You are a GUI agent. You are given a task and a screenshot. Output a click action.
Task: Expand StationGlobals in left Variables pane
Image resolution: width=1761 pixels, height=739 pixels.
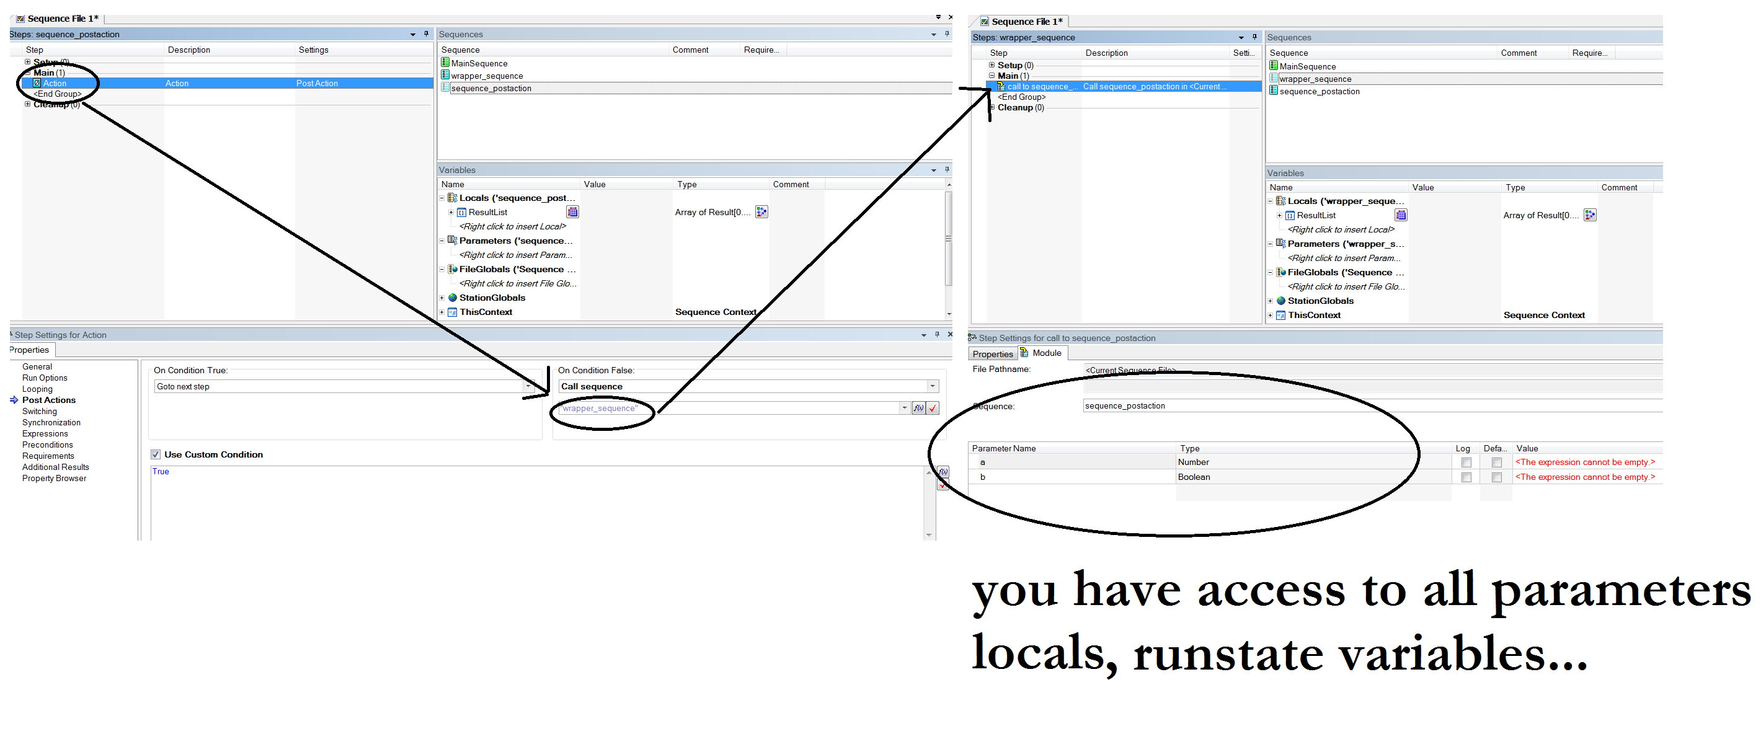tap(441, 298)
